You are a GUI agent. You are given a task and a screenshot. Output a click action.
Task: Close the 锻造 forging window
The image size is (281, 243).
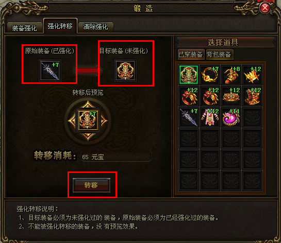pos(265,8)
